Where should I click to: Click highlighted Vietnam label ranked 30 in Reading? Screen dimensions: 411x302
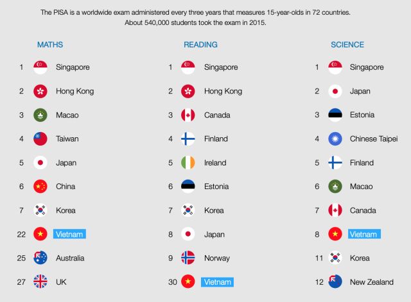point(217,282)
